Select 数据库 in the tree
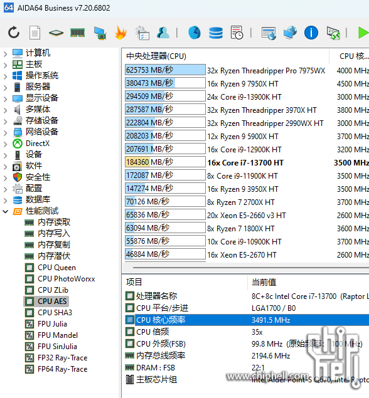 click(38, 199)
